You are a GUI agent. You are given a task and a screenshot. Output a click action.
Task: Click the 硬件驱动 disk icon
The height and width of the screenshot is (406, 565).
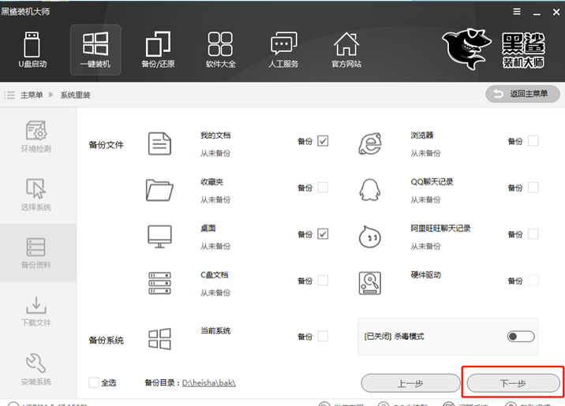pos(370,283)
